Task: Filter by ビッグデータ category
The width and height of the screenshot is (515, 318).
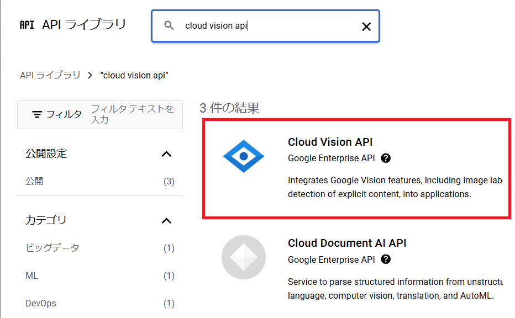Action: click(52, 248)
